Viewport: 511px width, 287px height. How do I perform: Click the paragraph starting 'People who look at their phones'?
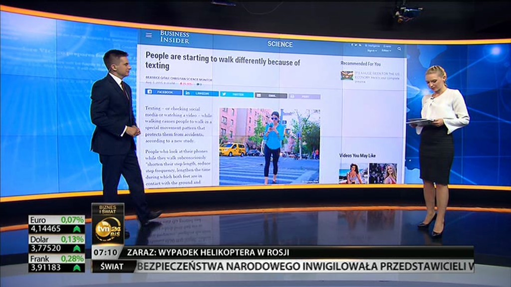tap(178, 167)
